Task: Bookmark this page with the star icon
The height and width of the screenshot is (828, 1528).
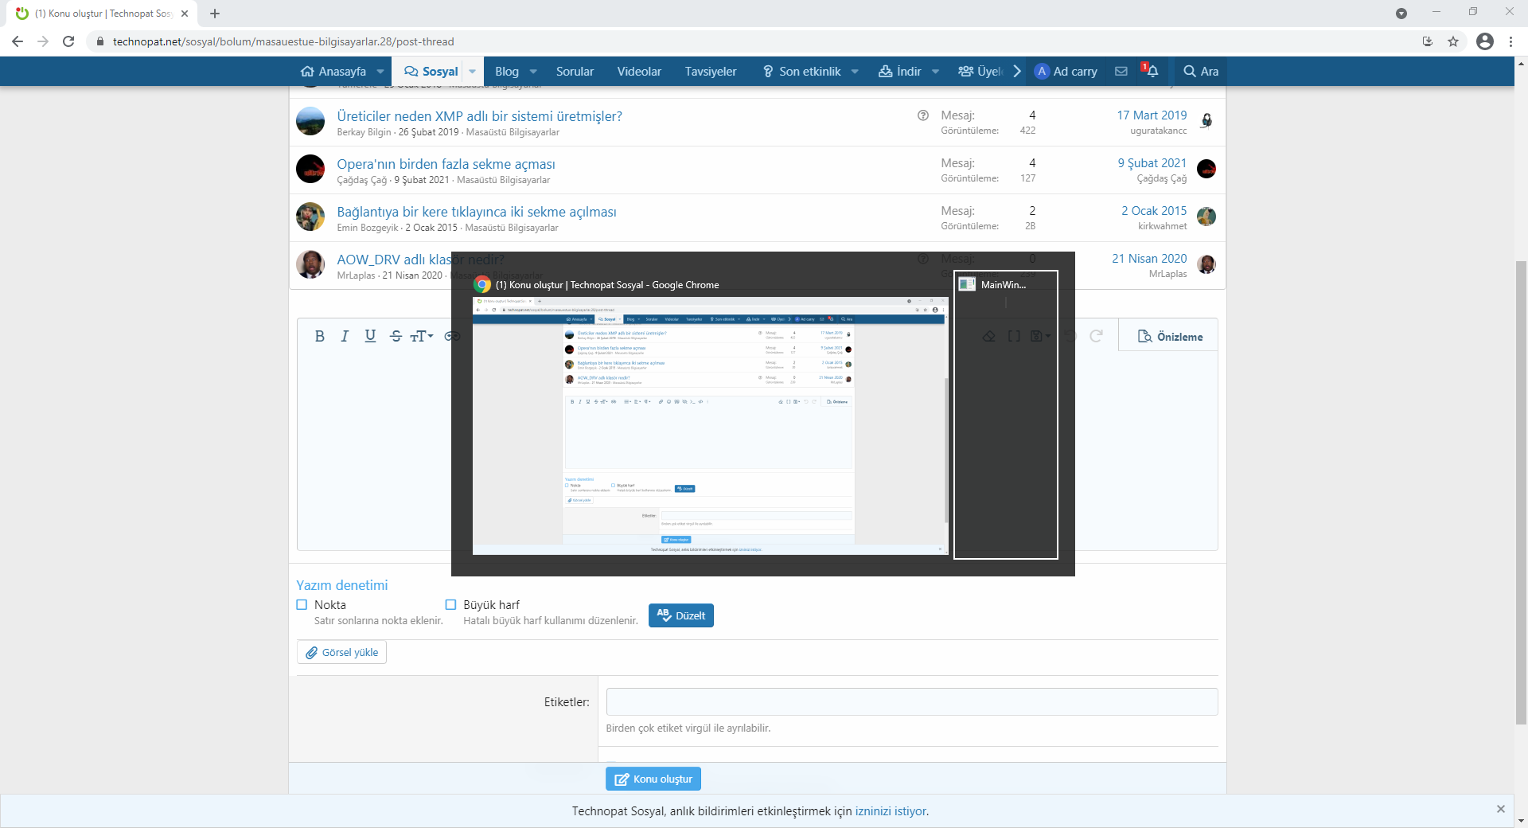Action: point(1453,41)
